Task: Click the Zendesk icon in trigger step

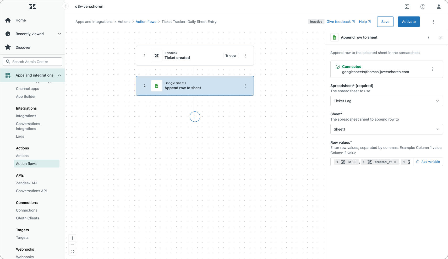Action: 157,56
